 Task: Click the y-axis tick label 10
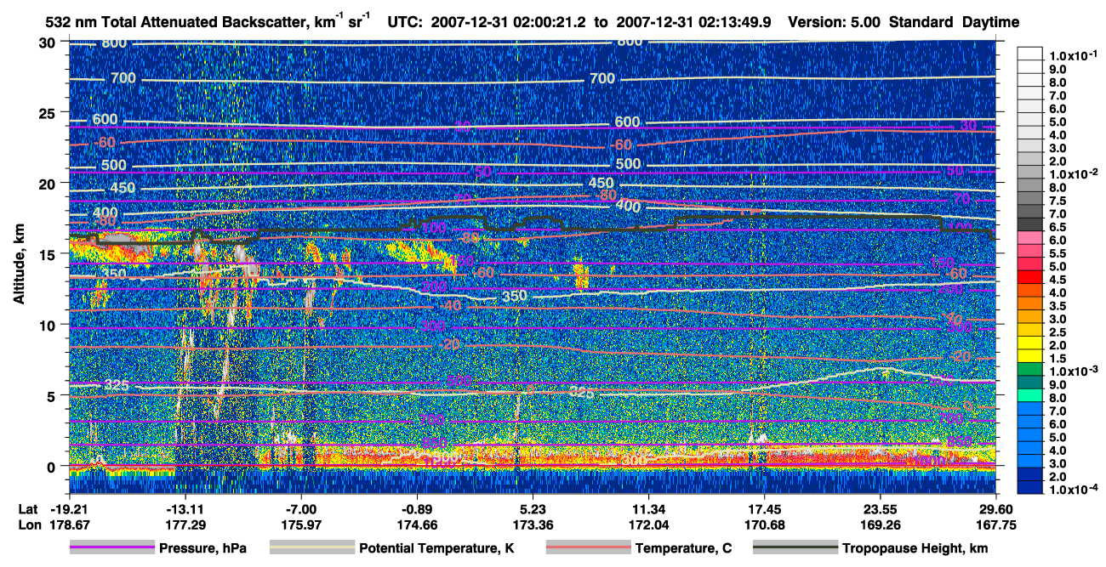pyautogui.click(x=49, y=324)
